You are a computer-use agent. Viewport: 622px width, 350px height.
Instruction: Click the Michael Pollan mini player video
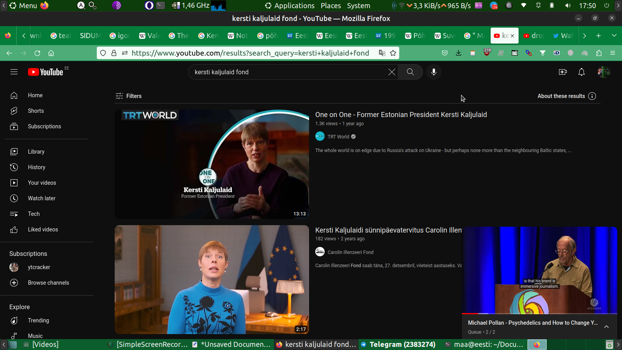[540, 270]
